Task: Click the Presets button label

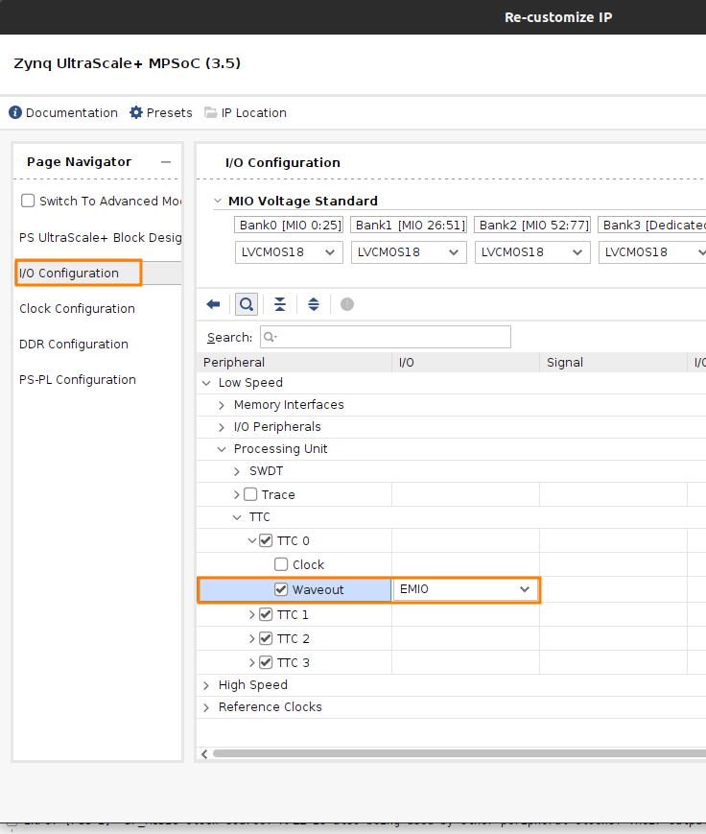Action: pyautogui.click(x=169, y=112)
